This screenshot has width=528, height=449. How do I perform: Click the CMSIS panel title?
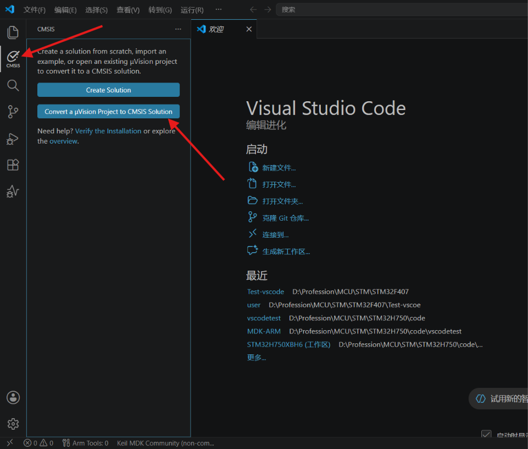point(46,29)
